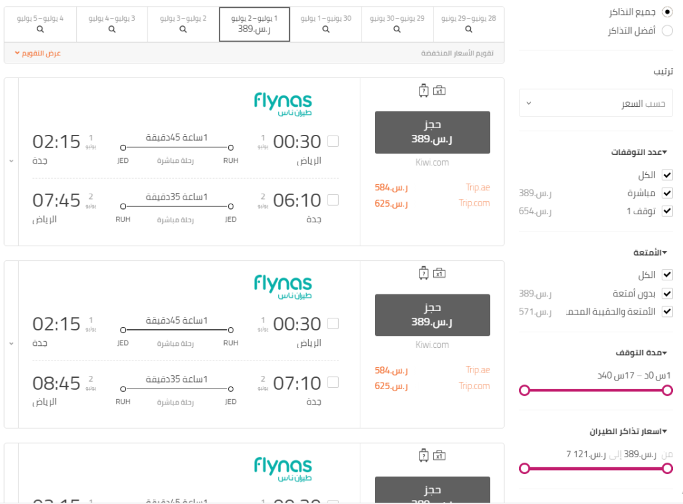
Task: Click carry-on luggage icon in first flight card
Action: (x=423, y=91)
